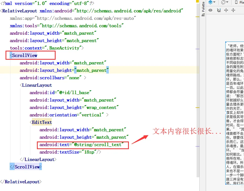Screen dimensions: 244x191
Task: Click the opening ScrollView tag
Action: [23, 55]
